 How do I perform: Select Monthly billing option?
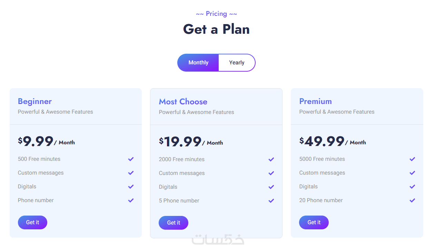tap(198, 63)
